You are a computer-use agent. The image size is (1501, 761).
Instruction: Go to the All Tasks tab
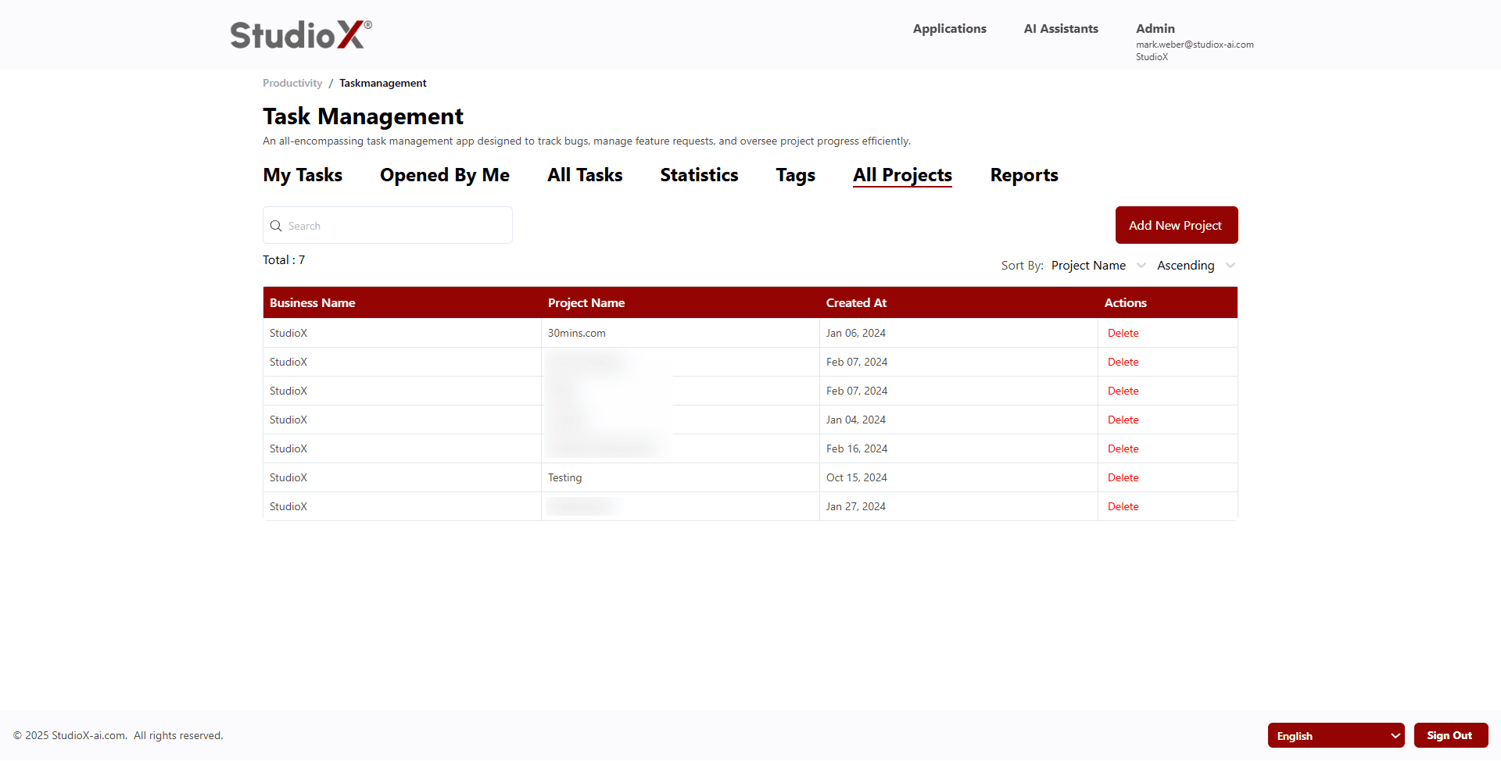[584, 175]
